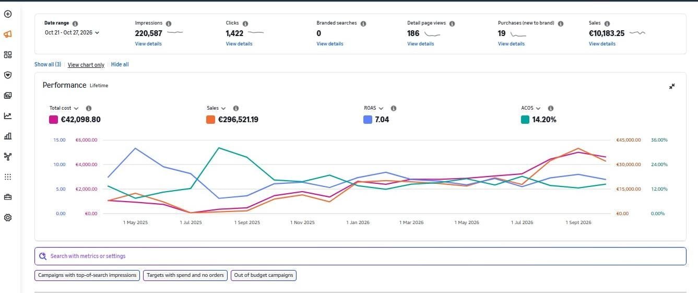View details under Detail page views

421,44
